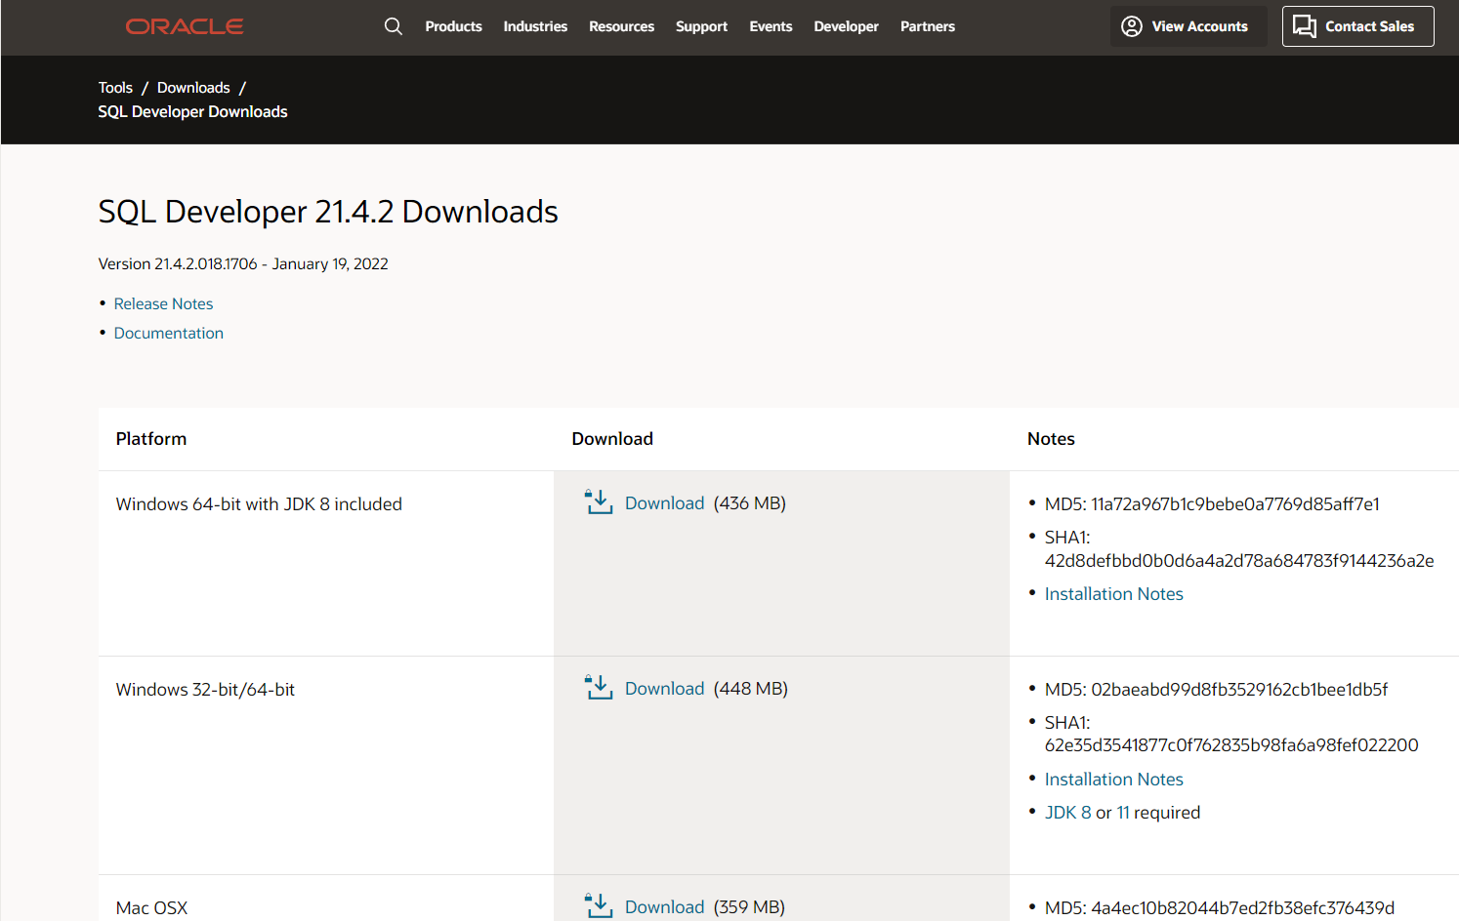Open the Support menu
The width and height of the screenshot is (1459, 921).
pos(702,26)
